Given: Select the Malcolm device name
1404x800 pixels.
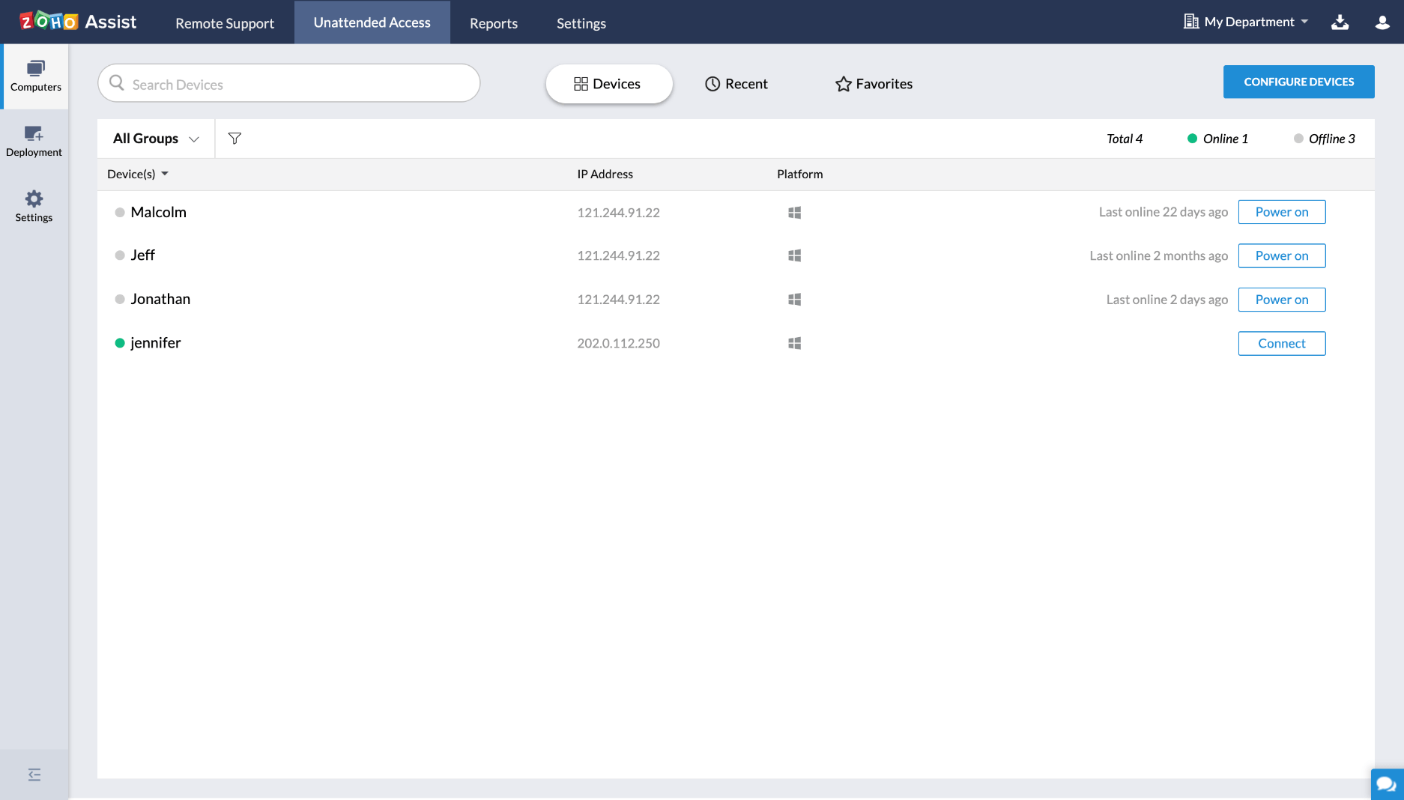Looking at the screenshot, I should coord(158,212).
